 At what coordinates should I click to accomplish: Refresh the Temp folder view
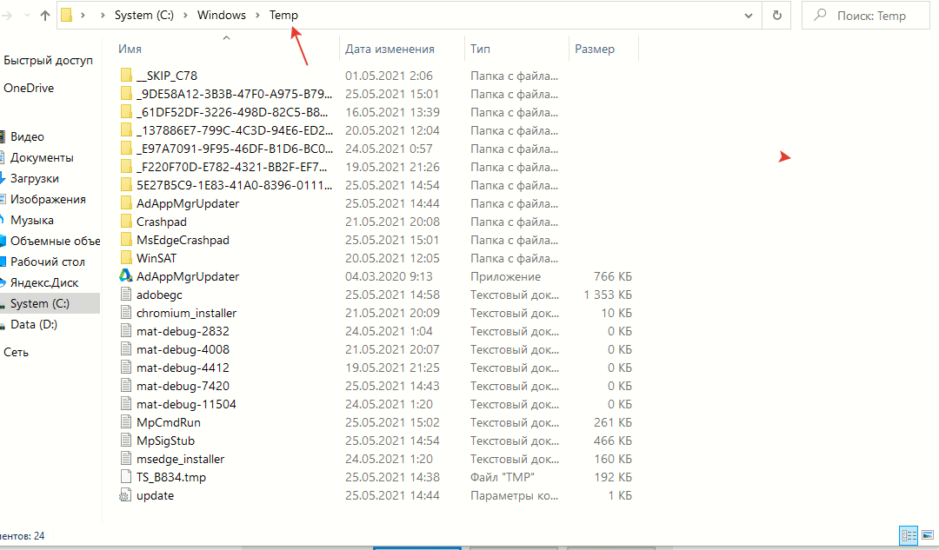click(x=776, y=16)
